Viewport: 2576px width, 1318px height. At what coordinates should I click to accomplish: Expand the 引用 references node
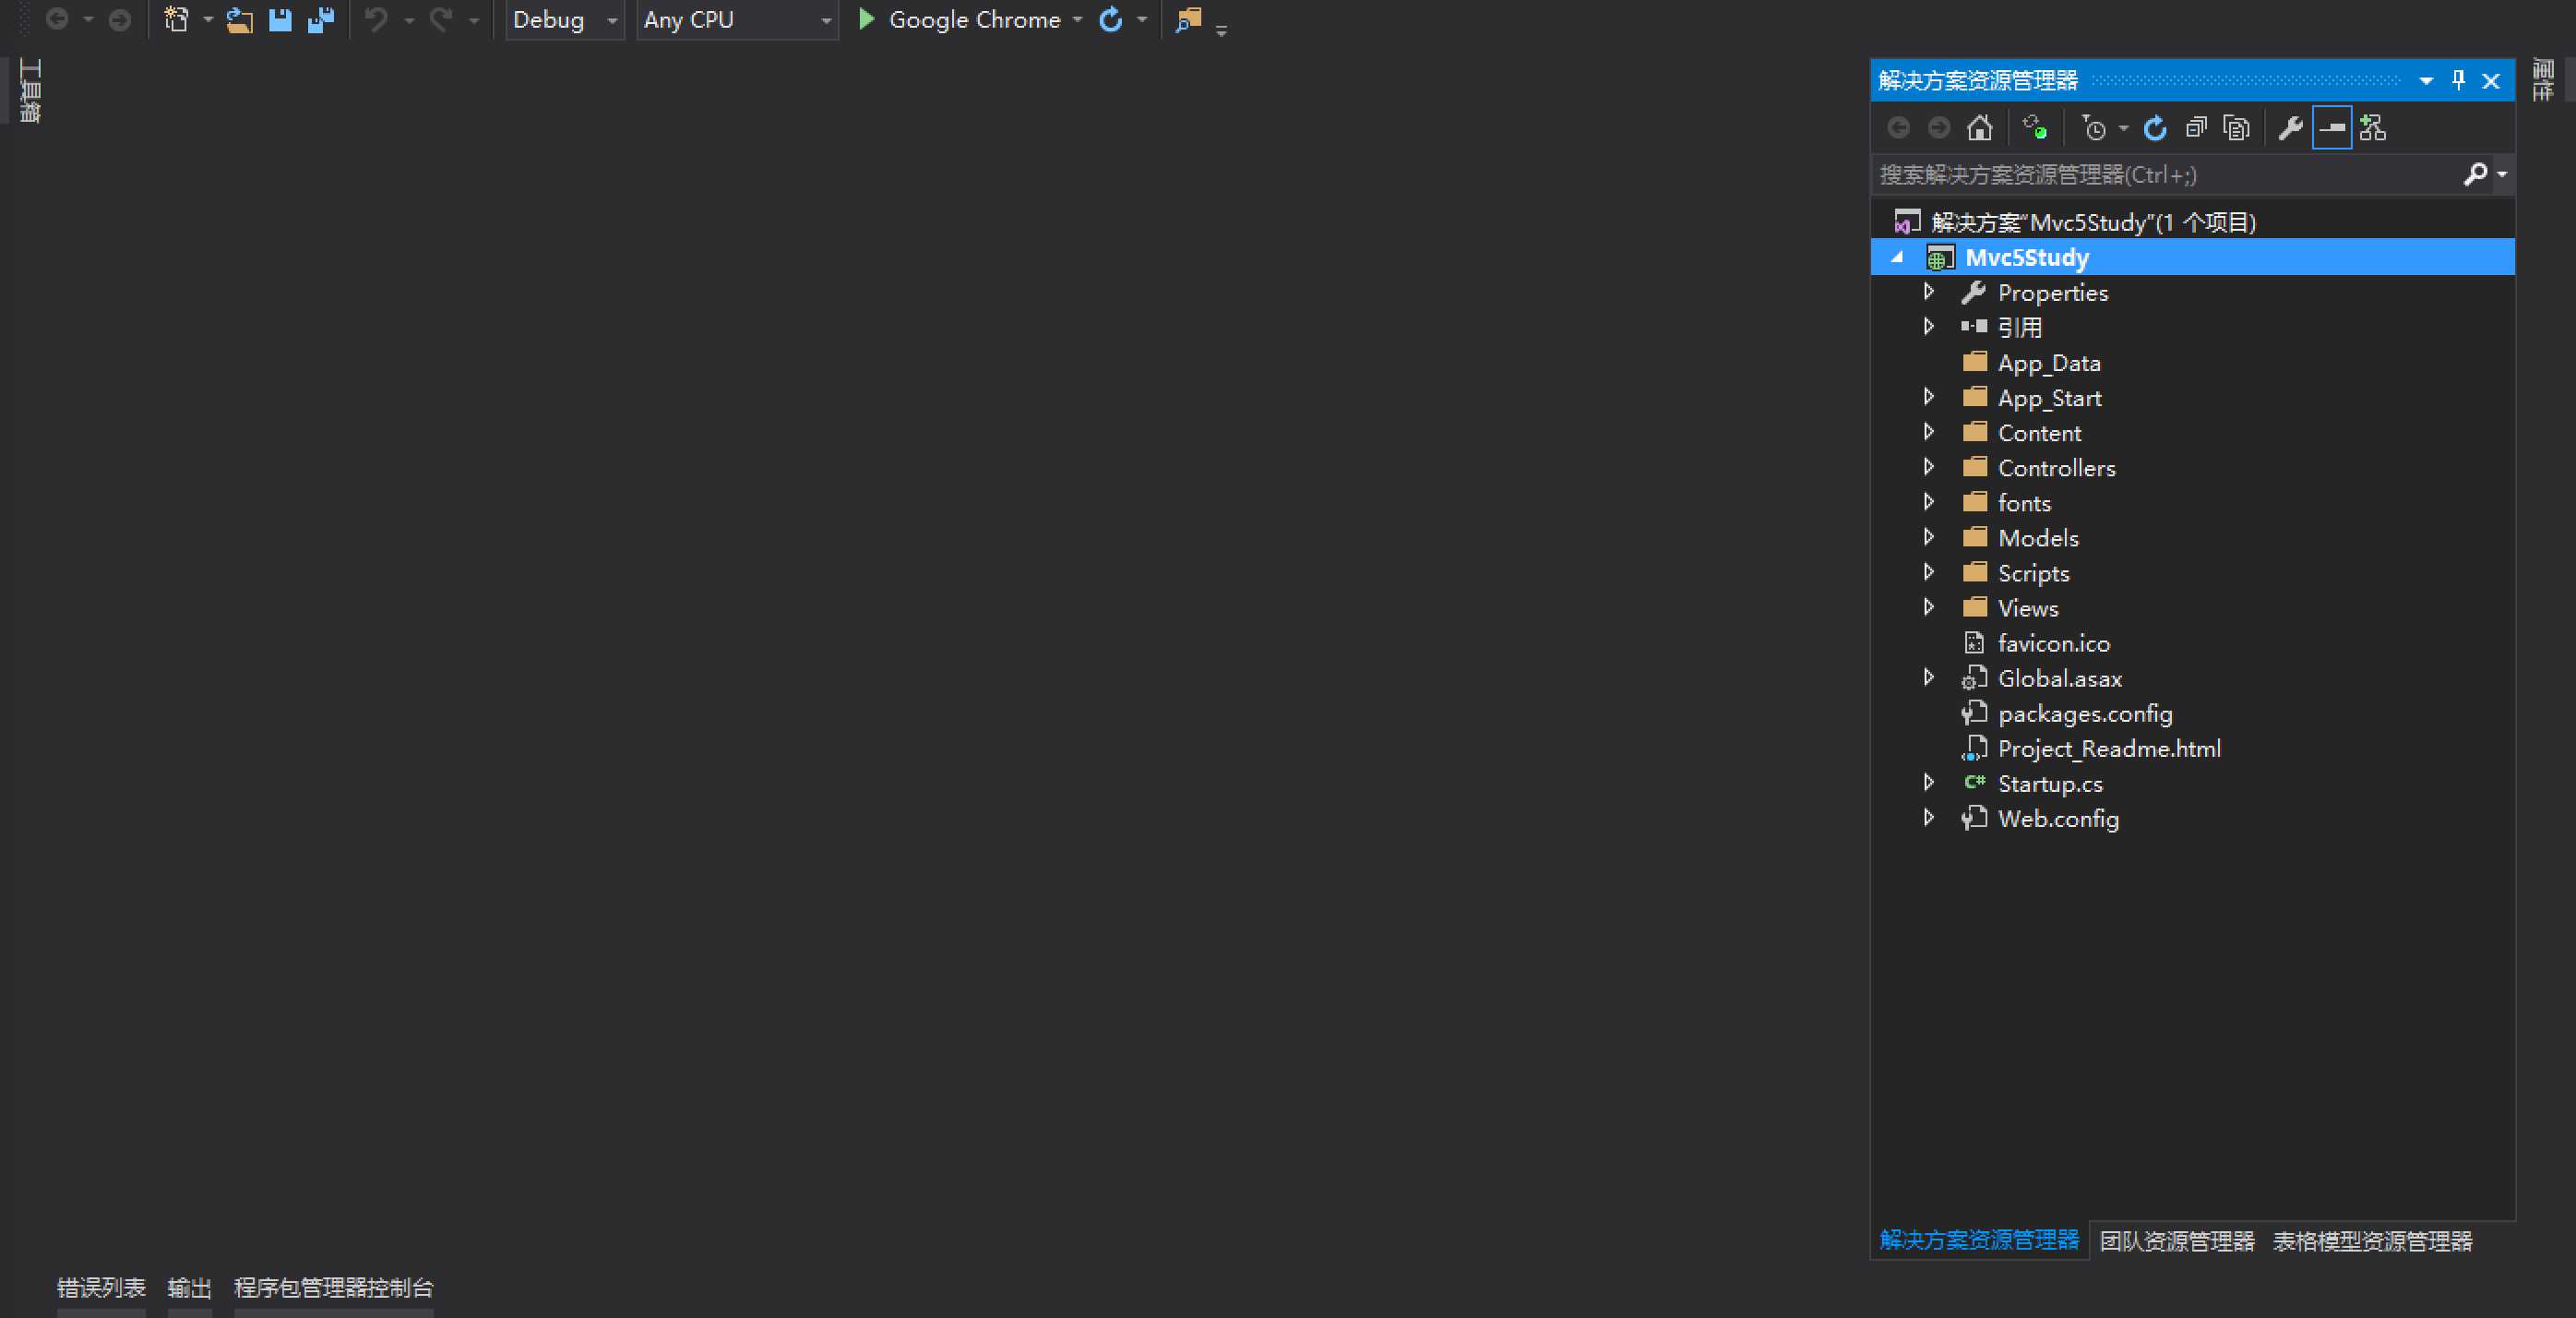(x=1929, y=327)
